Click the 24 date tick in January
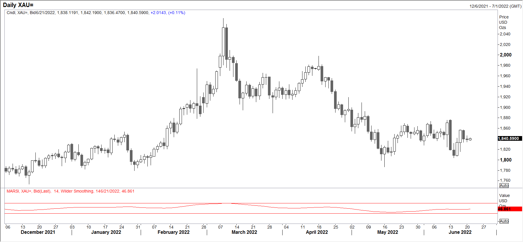Viewport: 523px width, 242px height. [122, 227]
